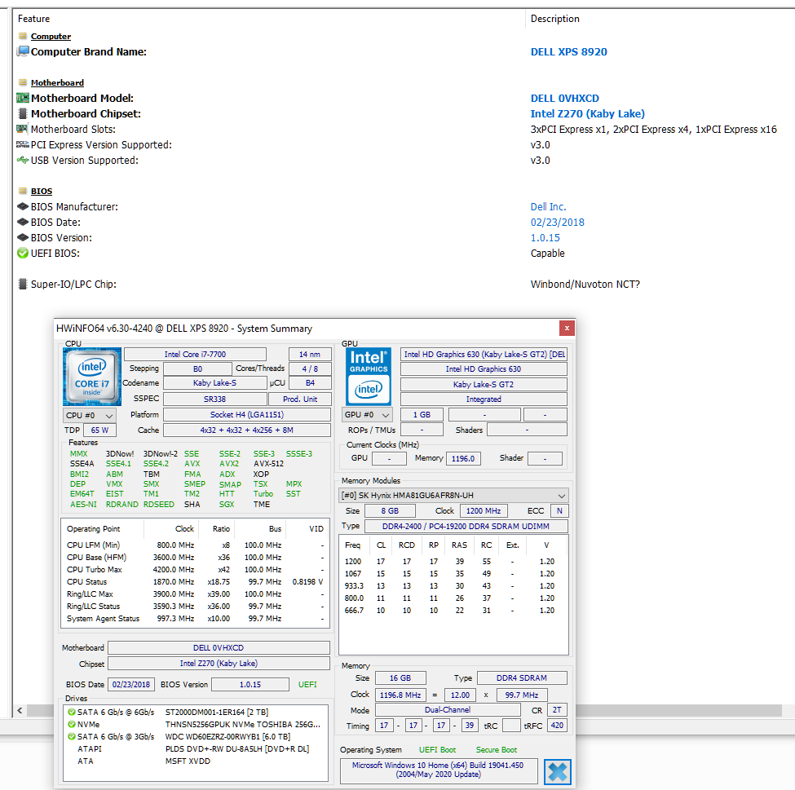Open the GPU #0 selector dropdown
Viewport: 795px width, 790px height.
click(367, 415)
